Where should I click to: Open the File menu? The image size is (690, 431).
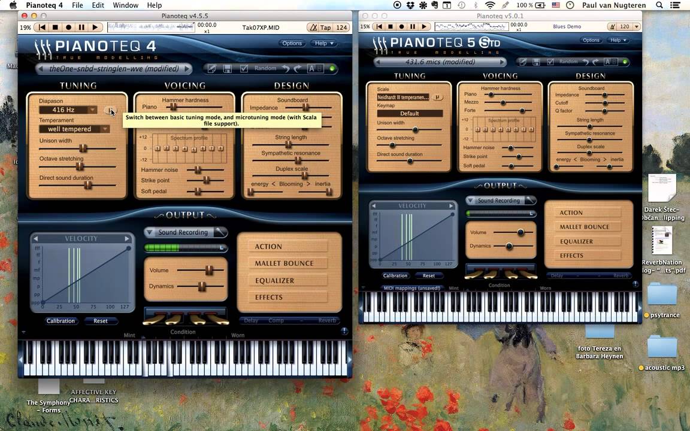click(x=77, y=5)
